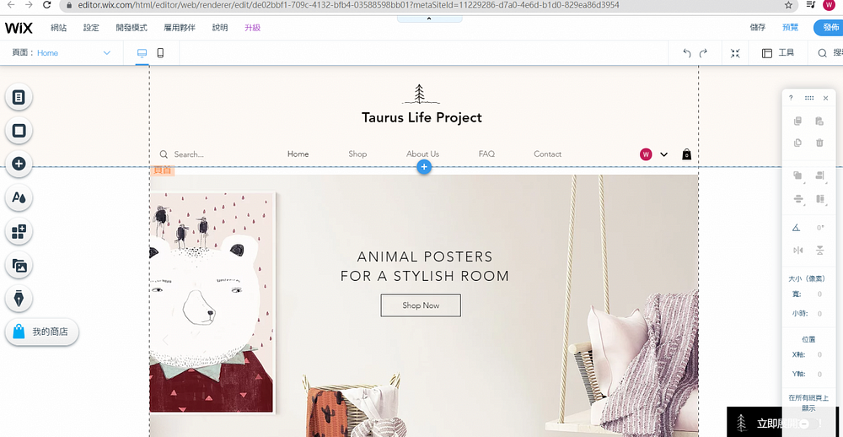Open the Distribute icon in toolbox

[x=798, y=199]
